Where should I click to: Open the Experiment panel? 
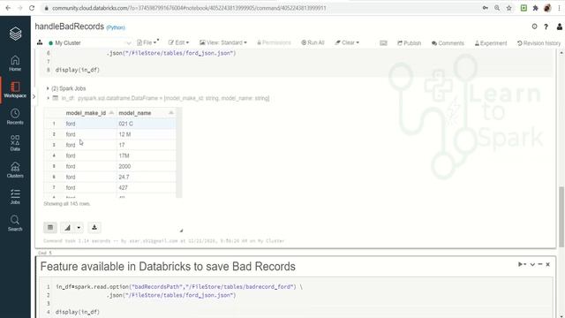click(491, 43)
